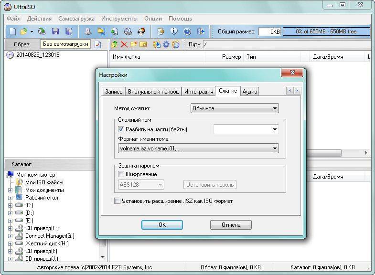This screenshot has height=275, width=375.
Task: Open the Метод сжатия dropdown
Action: [x=235, y=108]
